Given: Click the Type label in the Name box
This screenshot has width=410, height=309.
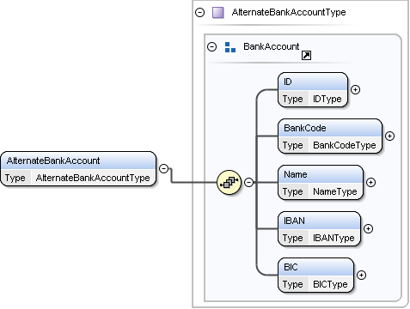Looking at the screenshot, I should 292,191.
